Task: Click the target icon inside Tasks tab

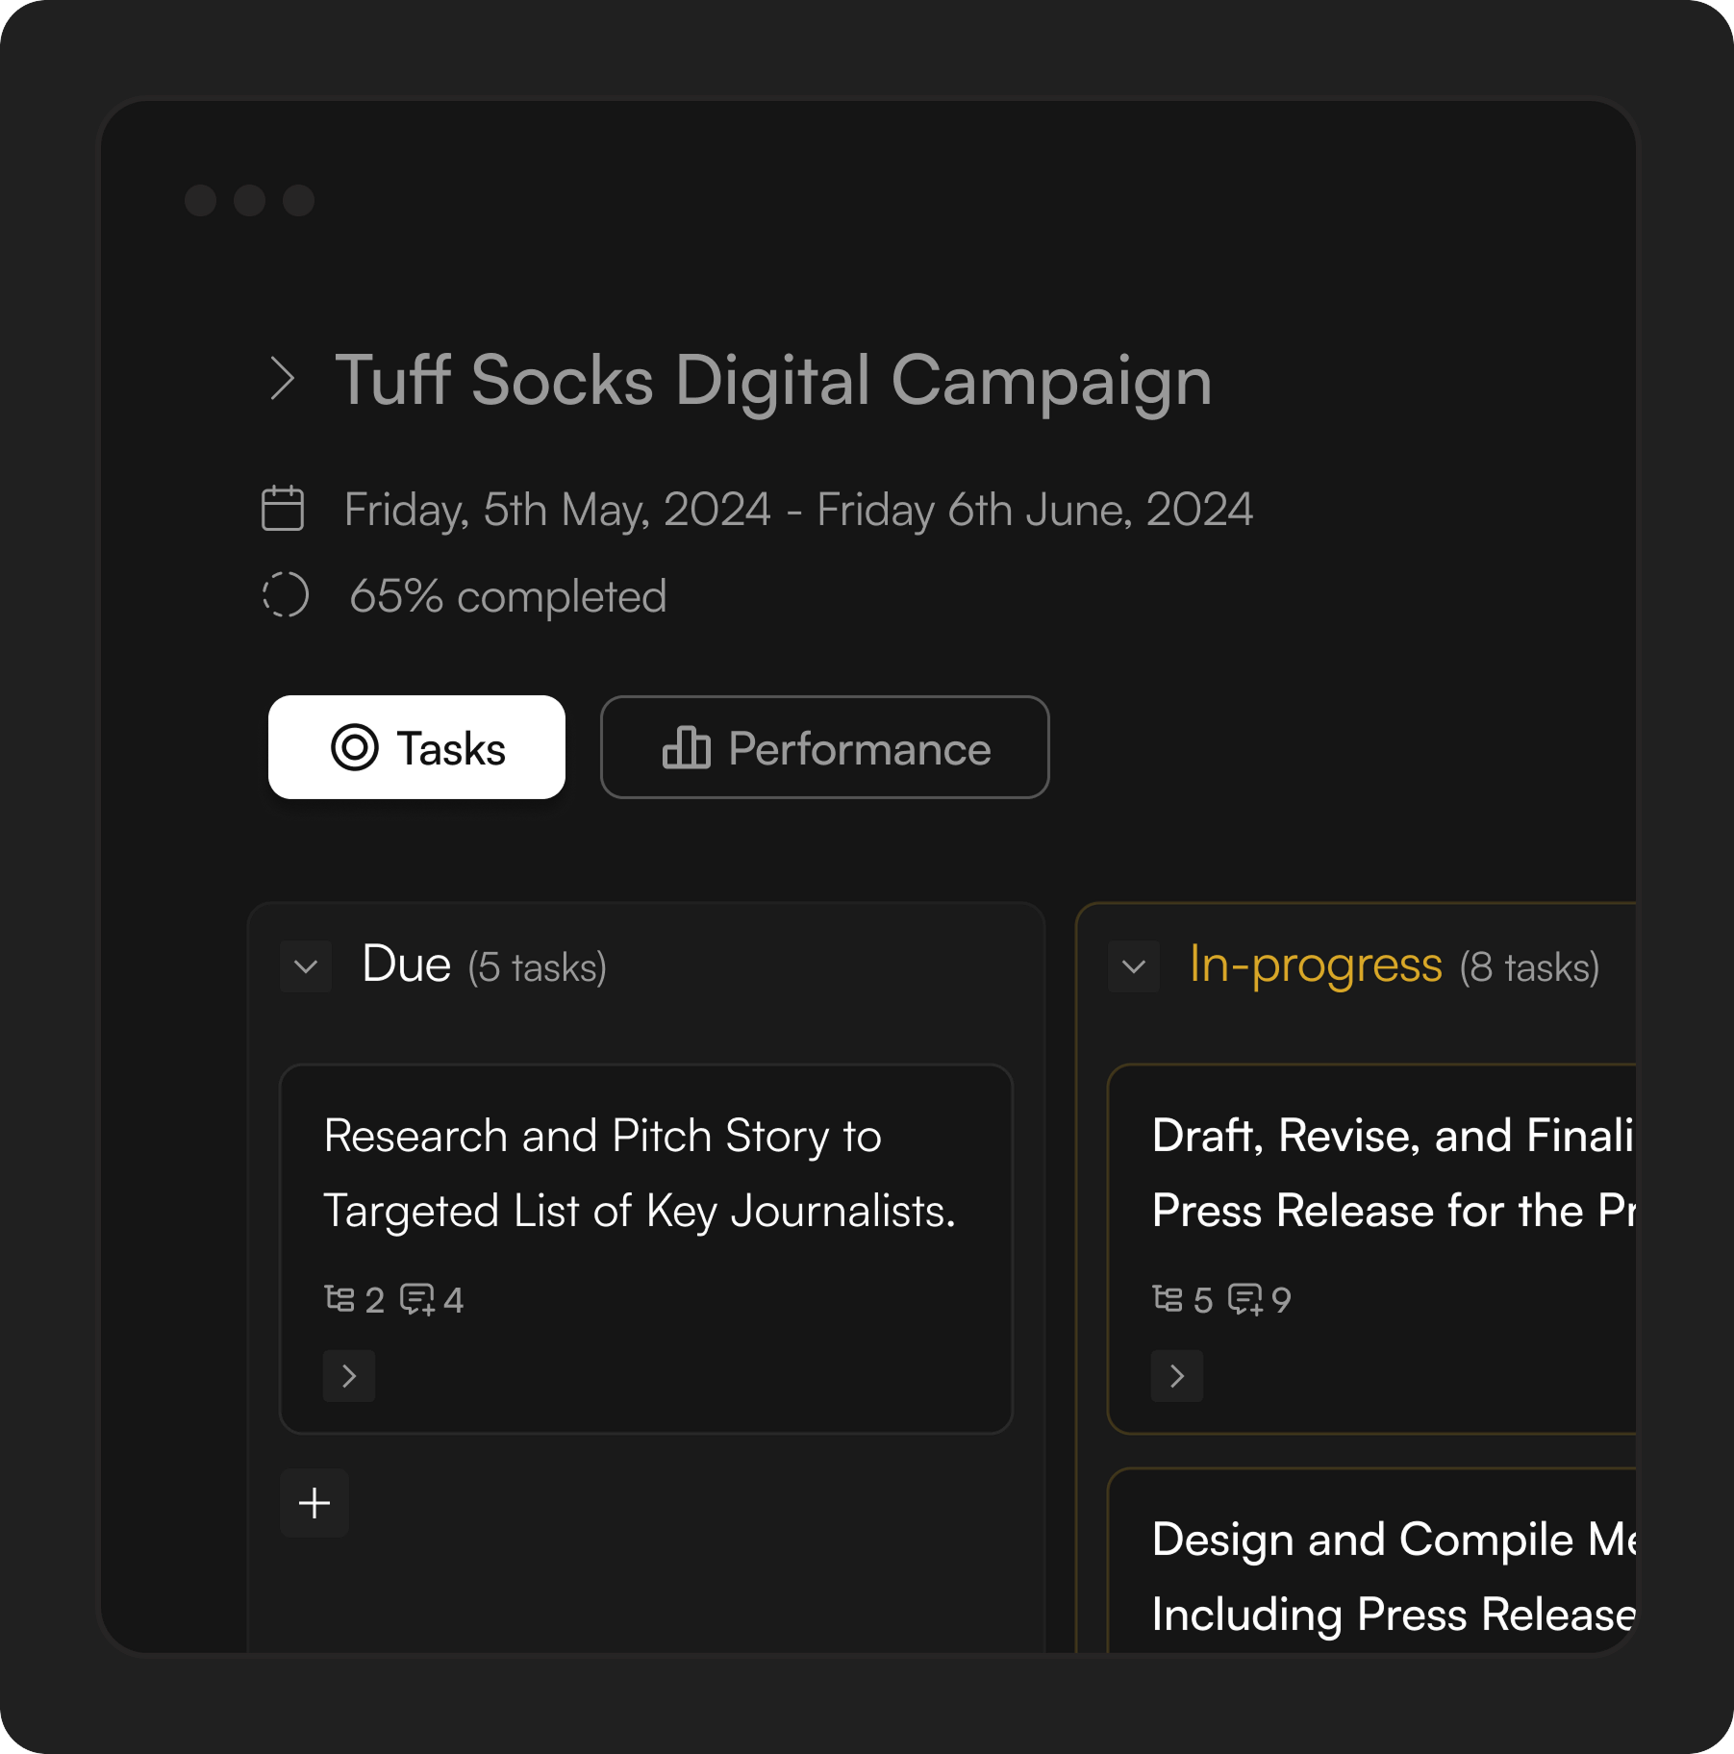Action: tap(355, 748)
